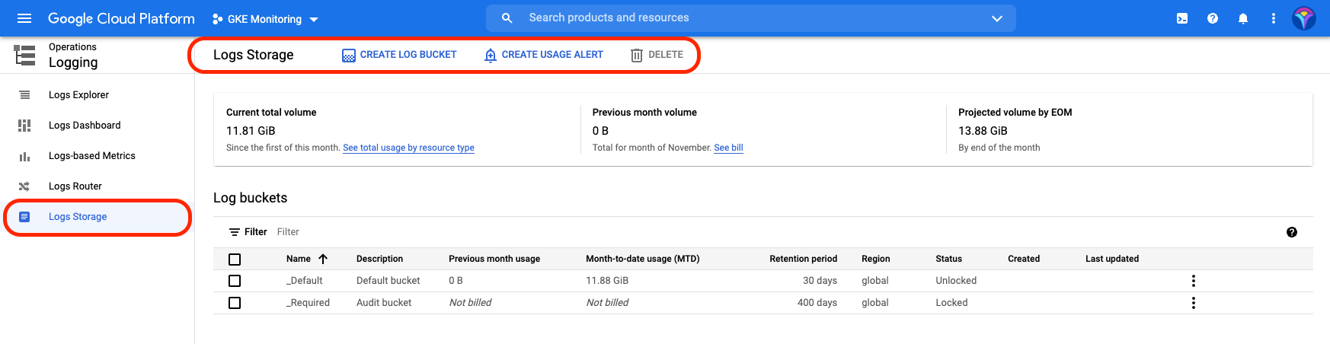
Task: Open the See bill link
Action: point(728,148)
